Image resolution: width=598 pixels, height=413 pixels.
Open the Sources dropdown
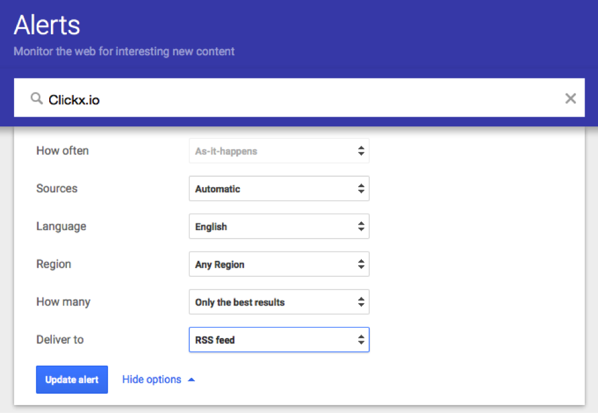pos(279,188)
